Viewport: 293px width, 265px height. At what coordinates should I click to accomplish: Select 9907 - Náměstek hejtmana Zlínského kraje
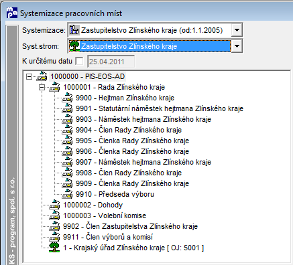coord(143,162)
